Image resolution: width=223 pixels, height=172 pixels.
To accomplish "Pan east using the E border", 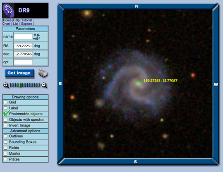I will 60,84.
